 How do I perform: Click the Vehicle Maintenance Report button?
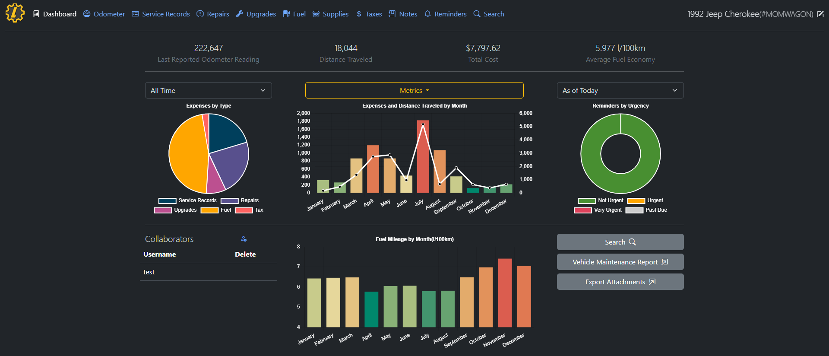tap(620, 262)
